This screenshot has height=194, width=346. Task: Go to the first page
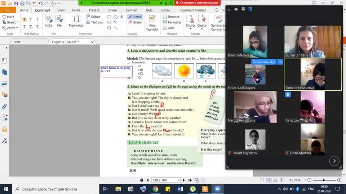141,180
